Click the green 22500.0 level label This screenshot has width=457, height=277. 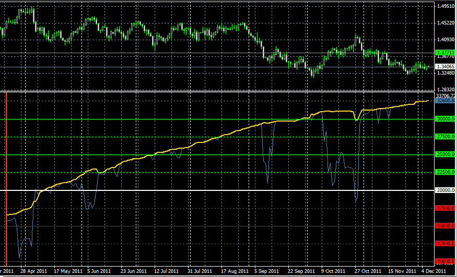point(444,172)
